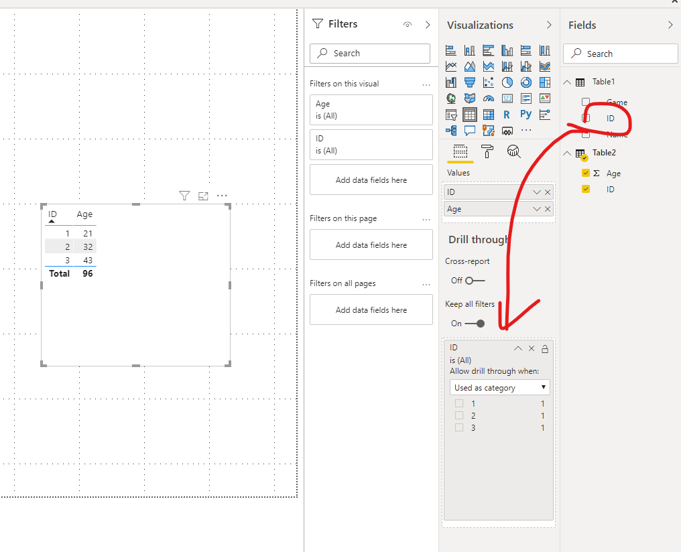Toggle the Filters pane eye icon
Screen dimensions: 681x552
pyautogui.click(x=408, y=25)
